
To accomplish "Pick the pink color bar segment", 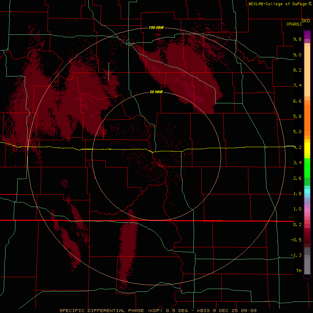I will 307,211.
